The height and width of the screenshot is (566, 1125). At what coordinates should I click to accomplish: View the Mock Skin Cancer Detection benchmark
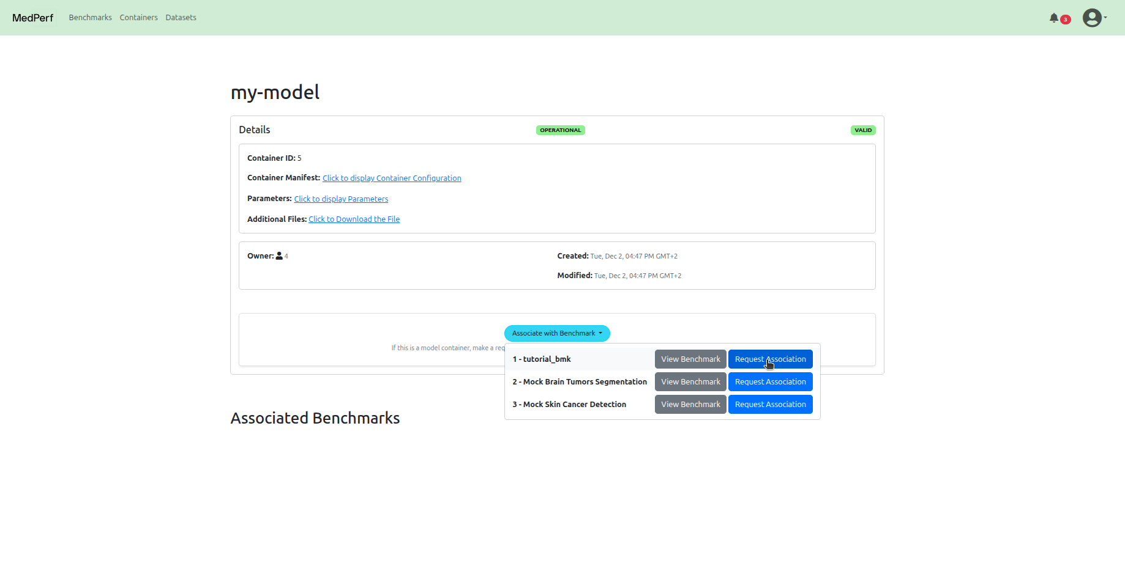pyautogui.click(x=690, y=405)
